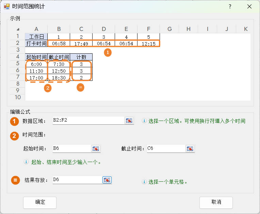
Task: Click range picker icon for 数据区域
Action: (129, 121)
